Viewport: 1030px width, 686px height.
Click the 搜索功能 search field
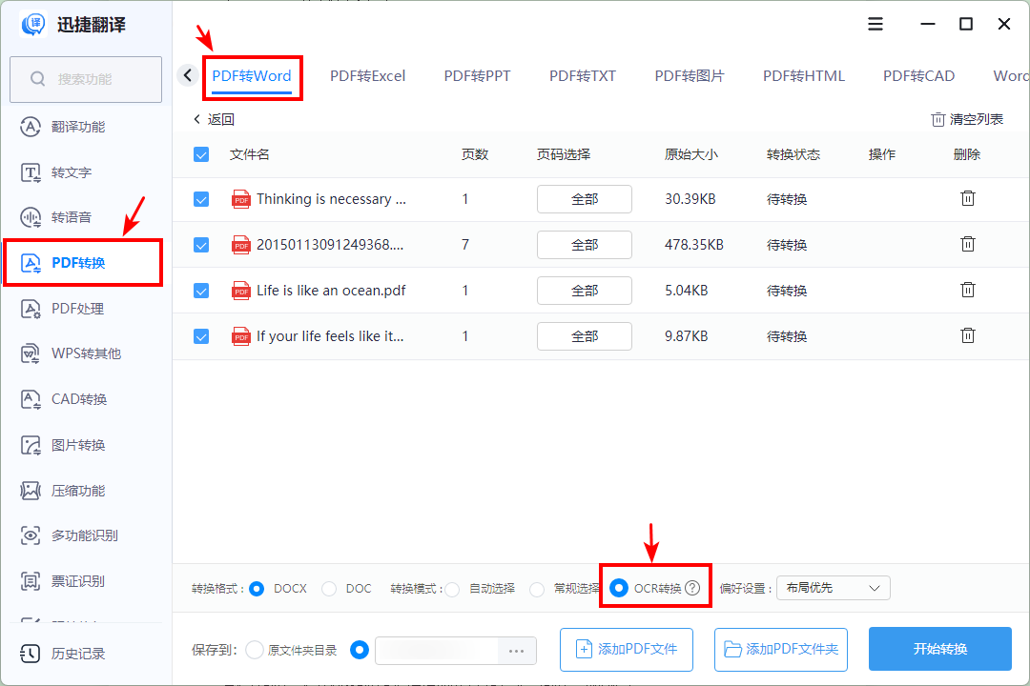coord(86,79)
